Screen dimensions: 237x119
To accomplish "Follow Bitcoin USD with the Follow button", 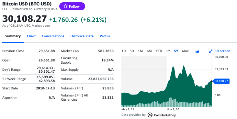I will pyautogui.click(x=72, y=6).
